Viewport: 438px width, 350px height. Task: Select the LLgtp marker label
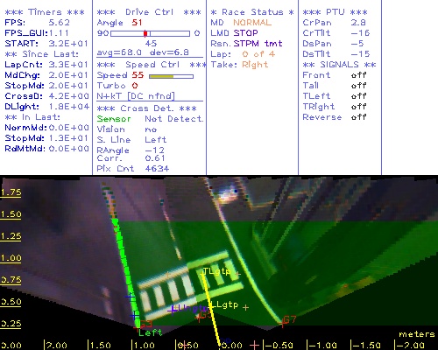click(224, 304)
